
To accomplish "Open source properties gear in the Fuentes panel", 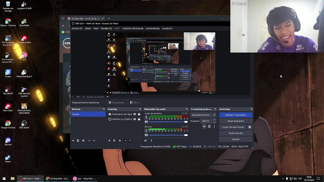I will tap(120, 141).
